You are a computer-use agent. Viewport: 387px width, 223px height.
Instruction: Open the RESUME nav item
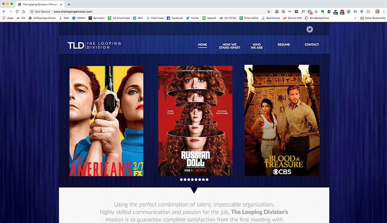pos(284,45)
